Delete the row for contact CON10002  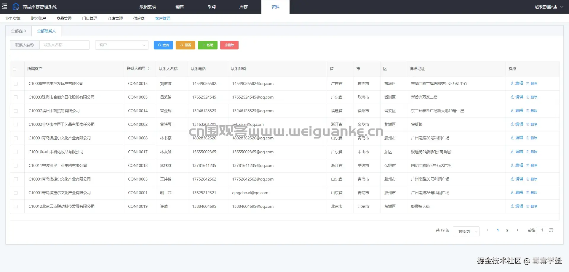[x=532, y=124]
